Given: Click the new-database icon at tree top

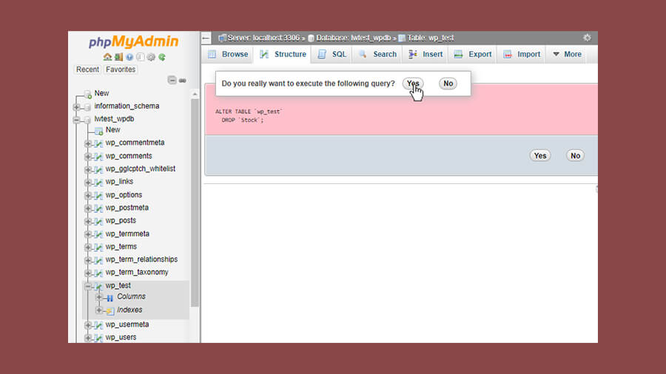Looking at the screenshot, I should pyautogui.click(x=88, y=94).
